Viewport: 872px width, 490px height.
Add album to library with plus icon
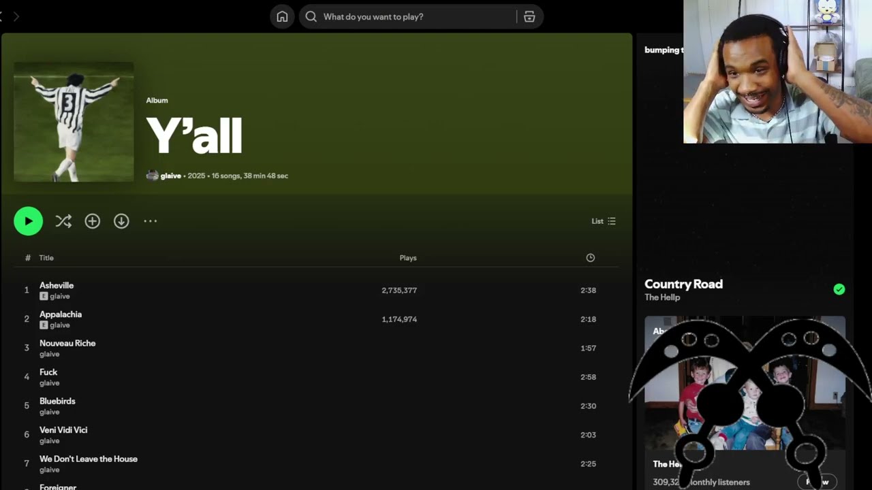point(93,221)
